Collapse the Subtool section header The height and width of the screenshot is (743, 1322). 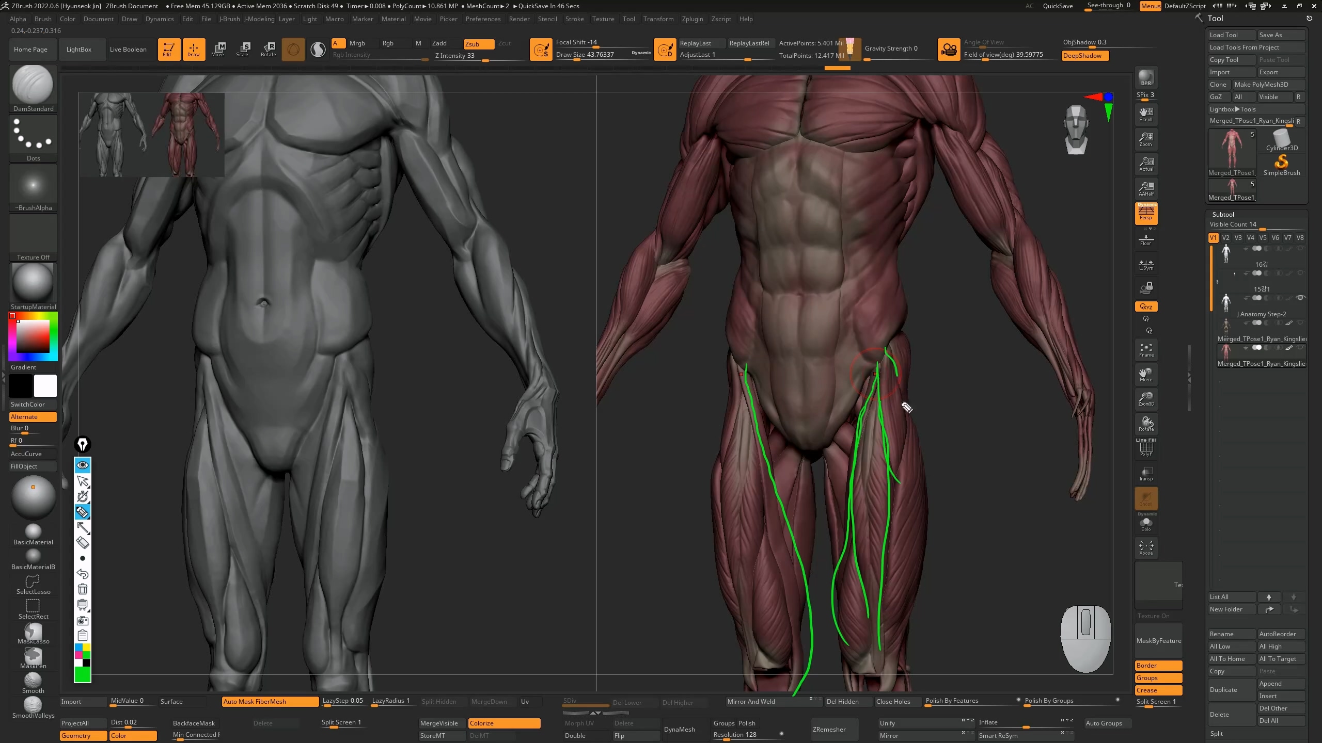[x=1223, y=214]
